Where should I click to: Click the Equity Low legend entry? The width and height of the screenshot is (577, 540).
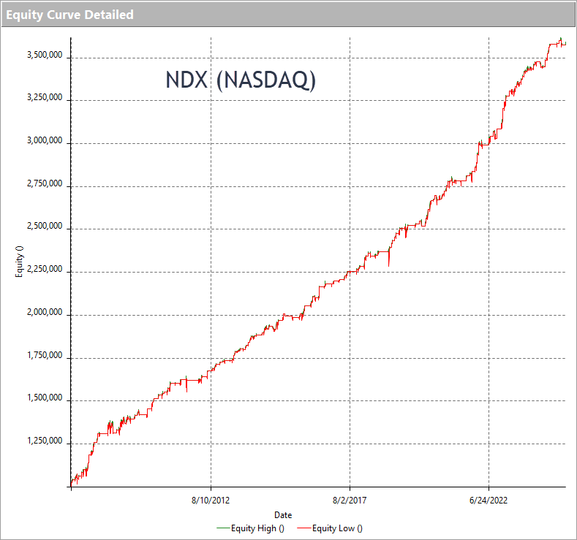330,528
